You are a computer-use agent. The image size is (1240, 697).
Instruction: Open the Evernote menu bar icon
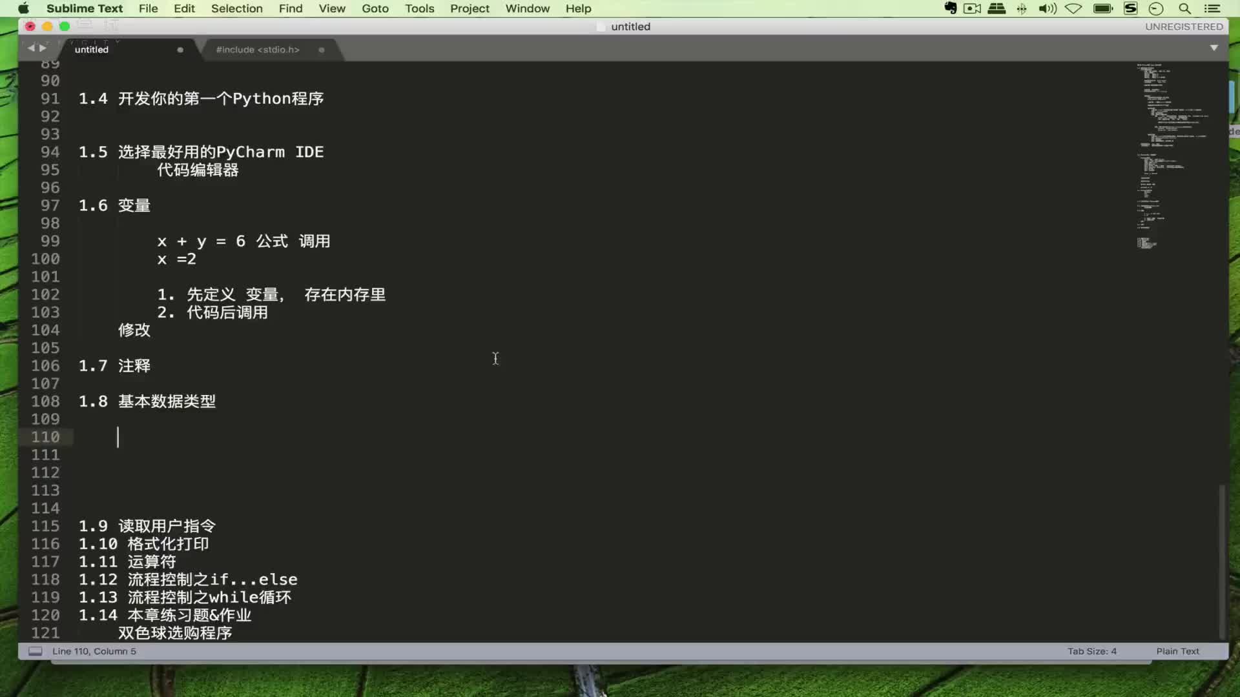tap(950, 8)
